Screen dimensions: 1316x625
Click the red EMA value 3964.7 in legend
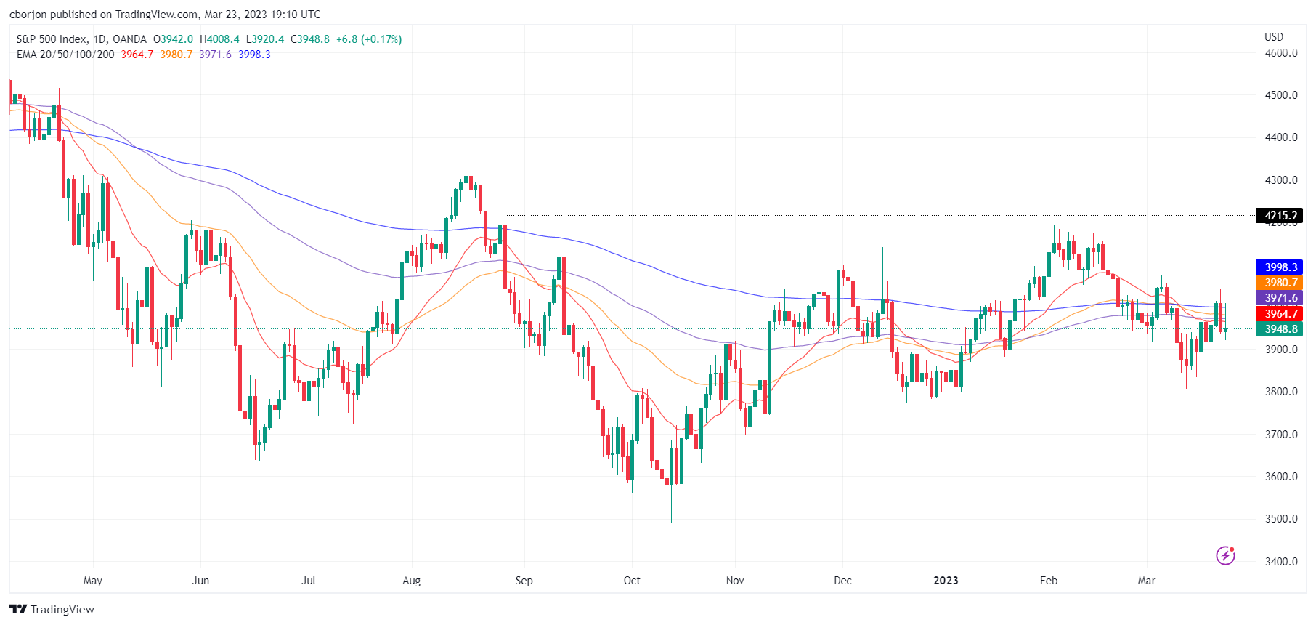pos(137,55)
